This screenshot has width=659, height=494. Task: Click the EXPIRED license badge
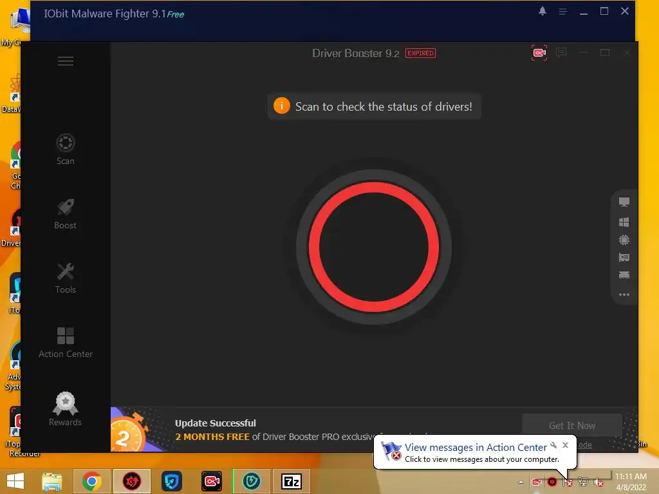pyautogui.click(x=420, y=53)
